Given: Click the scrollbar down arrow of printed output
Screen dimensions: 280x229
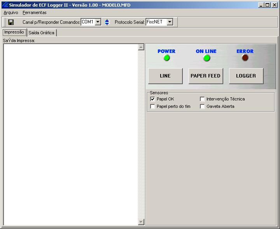Looking at the screenshot, I should [x=141, y=222].
